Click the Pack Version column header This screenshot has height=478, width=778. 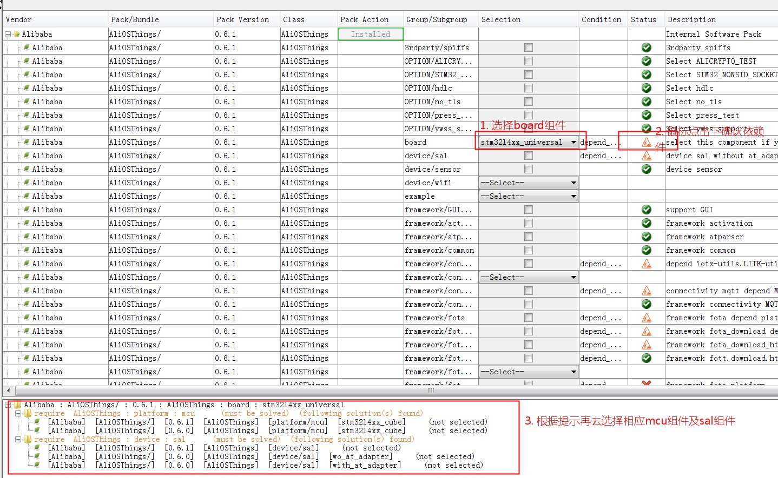pyautogui.click(x=247, y=19)
